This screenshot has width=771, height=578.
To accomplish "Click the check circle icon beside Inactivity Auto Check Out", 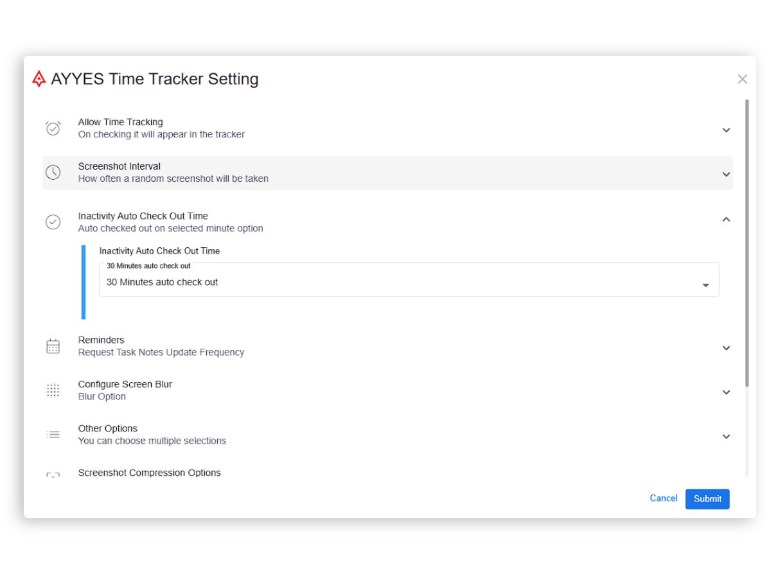I will 53,222.
